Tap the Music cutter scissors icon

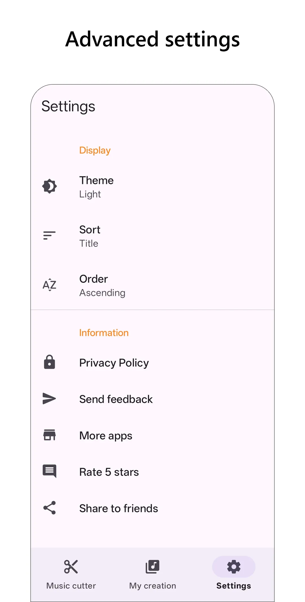(x=71, y=566)
